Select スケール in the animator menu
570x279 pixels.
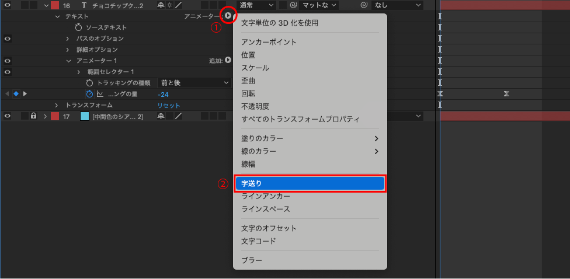310,68
